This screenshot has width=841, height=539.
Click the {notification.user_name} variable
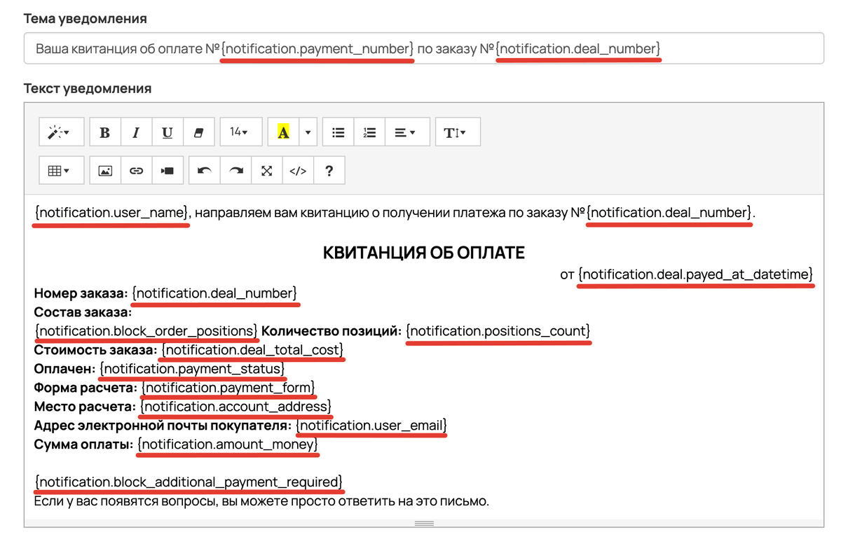click(112, 212)
